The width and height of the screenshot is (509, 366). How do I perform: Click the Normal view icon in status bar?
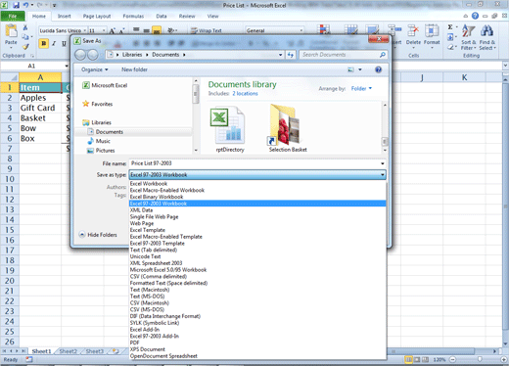click(408, 359)
